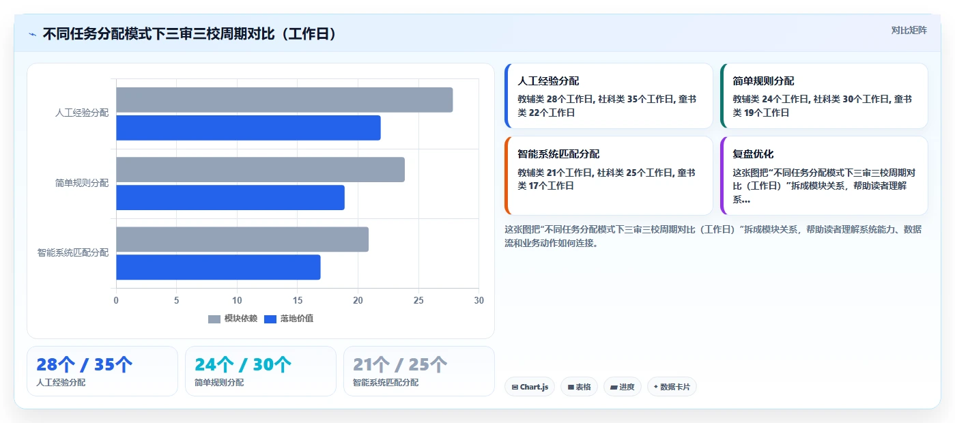This screenshot has width=955, height=423.
Task: Open the 复盘优化 info card
Action: click(824, 176)
